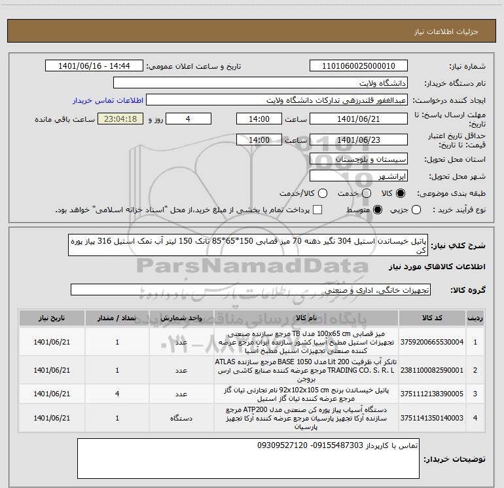Click product code 3759200665530004
Viewport: 504px width, 488px height.
432,342
